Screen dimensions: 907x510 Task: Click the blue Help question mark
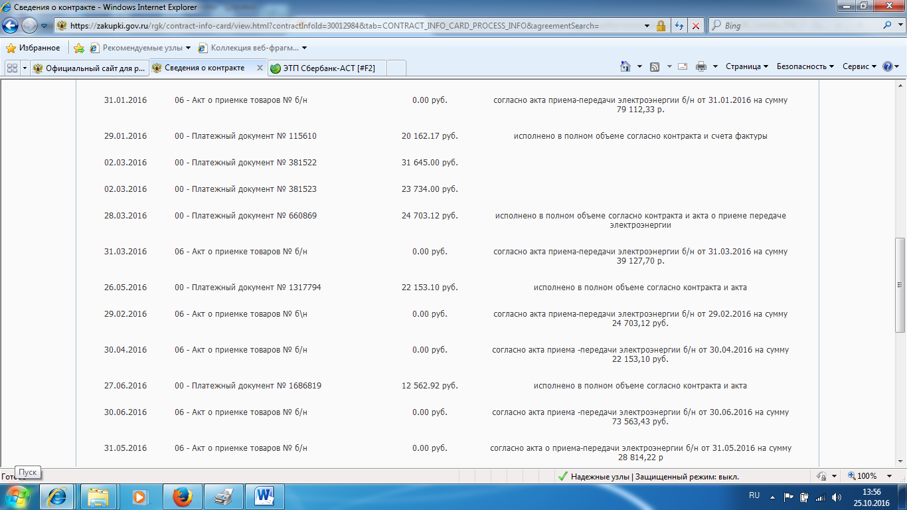click(x=888, y=66)
